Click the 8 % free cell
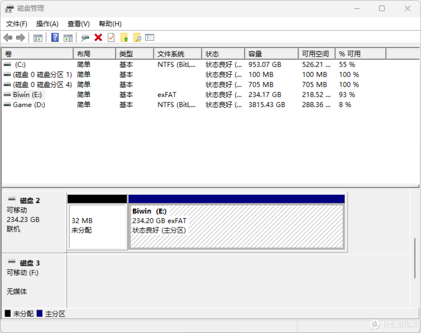 tap(345, 105)
